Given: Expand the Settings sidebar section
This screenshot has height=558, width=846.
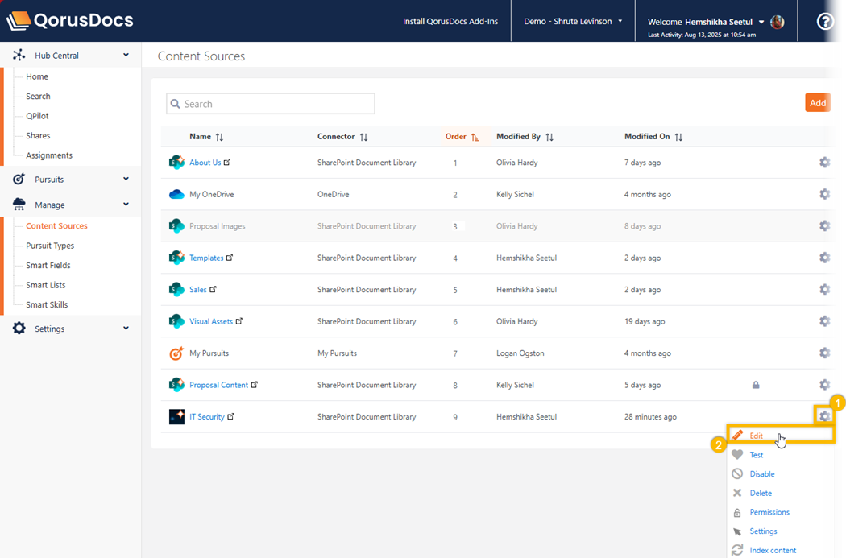Looking at the screenshot, I should [x=126, y=329].
